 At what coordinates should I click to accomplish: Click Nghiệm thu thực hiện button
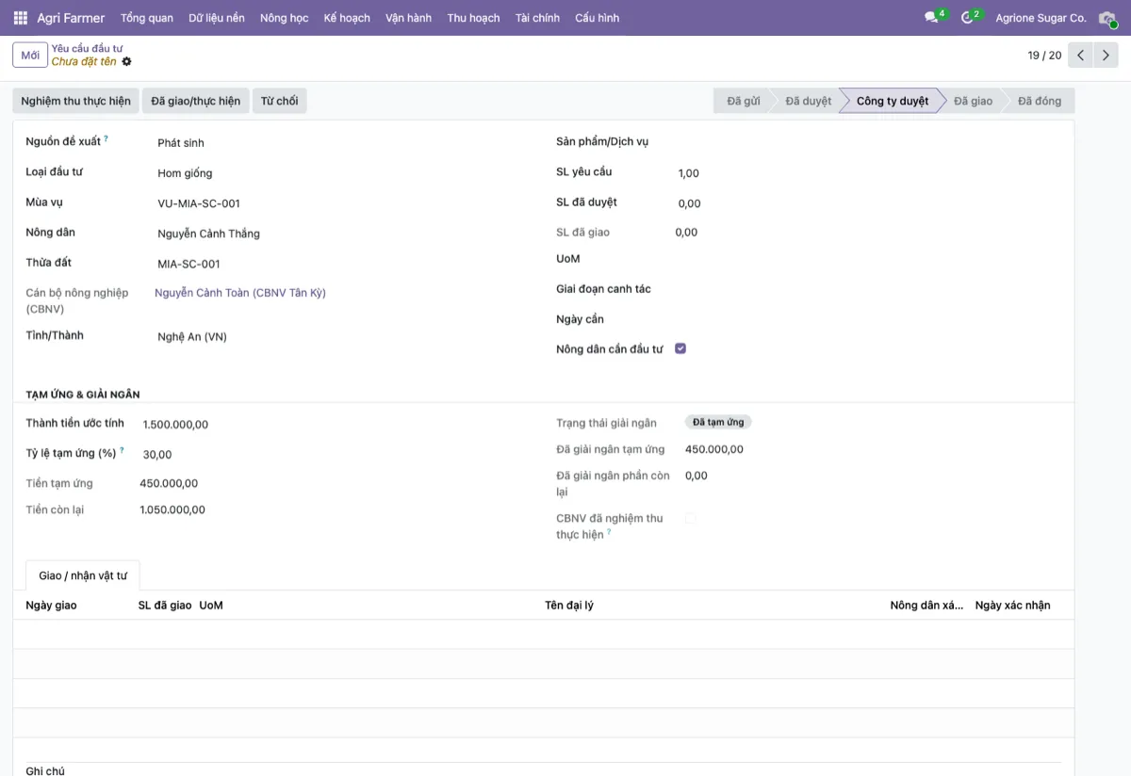76,101
